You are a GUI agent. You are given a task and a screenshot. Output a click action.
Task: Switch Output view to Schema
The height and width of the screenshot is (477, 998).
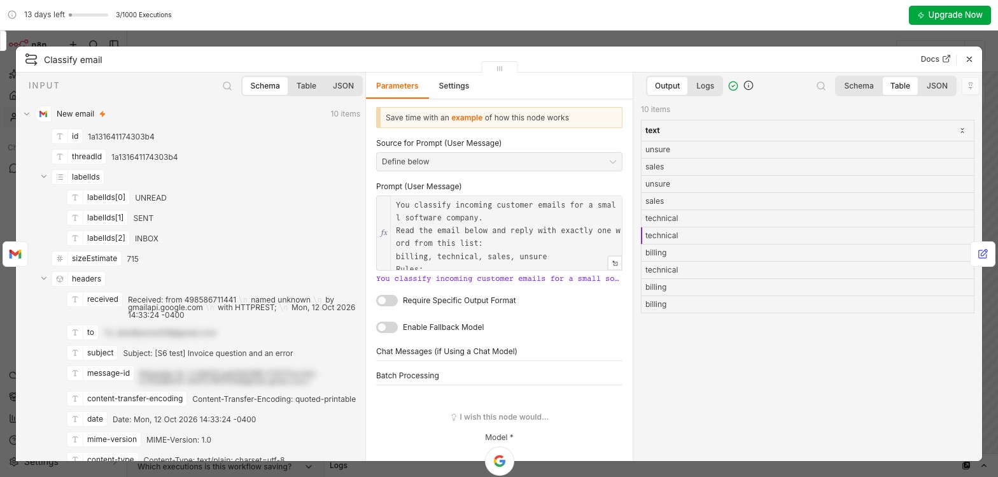(859, 86)
